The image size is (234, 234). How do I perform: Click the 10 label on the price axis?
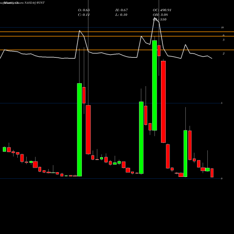[222, 28]
